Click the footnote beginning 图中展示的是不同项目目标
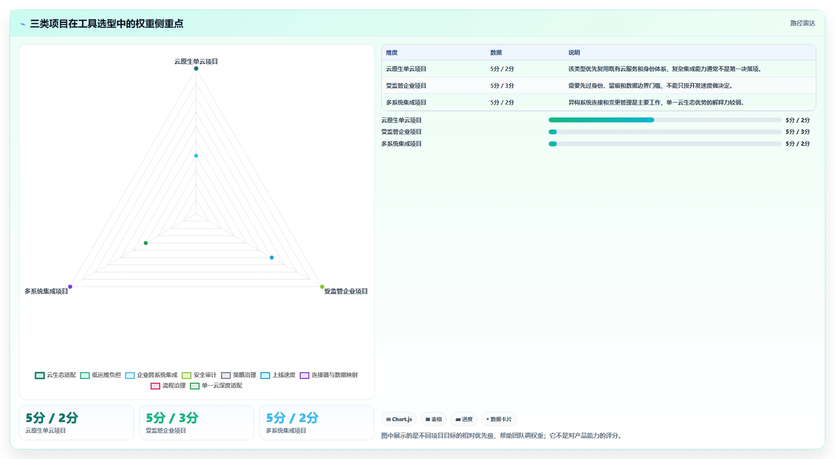This screenshot has width=835, height=459. pos(503,436)
